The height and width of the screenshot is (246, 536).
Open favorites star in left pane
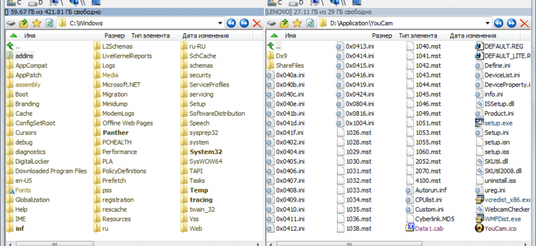(x=36, y=23)
